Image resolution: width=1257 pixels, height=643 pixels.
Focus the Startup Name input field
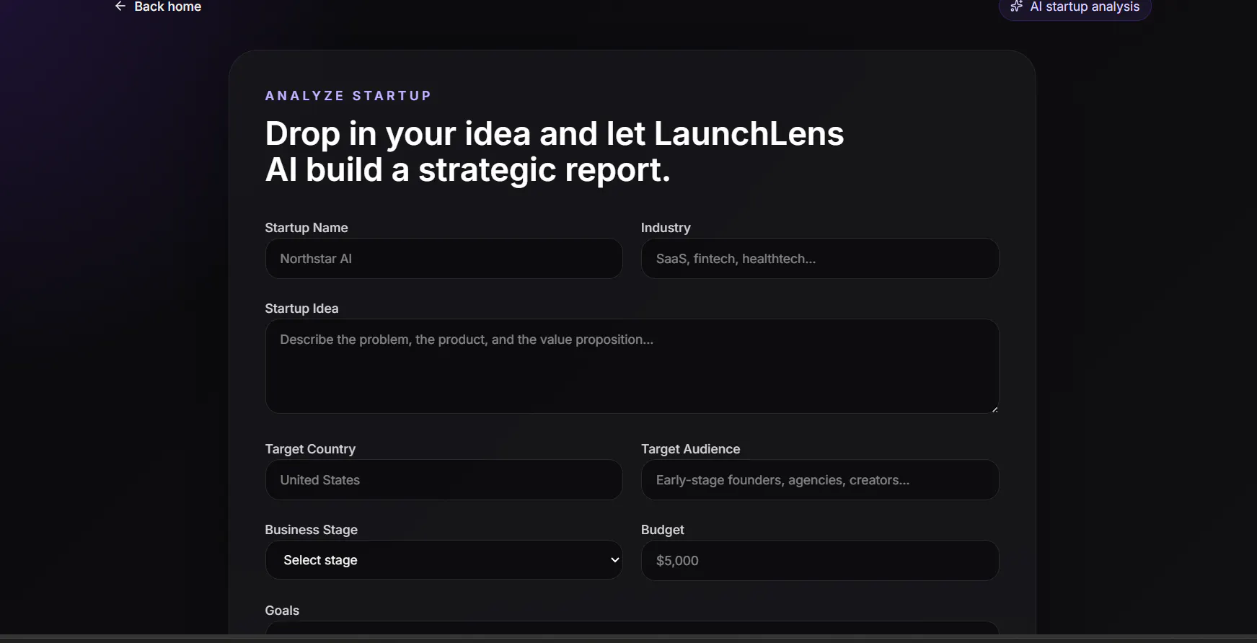(x=444, y=259)
